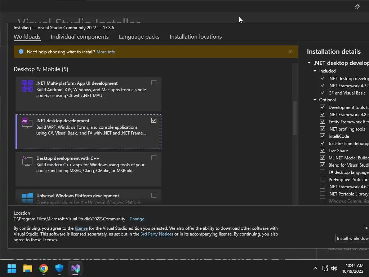Uncheck the .NET desktop development workload
Viewport: 369px width, 277px height.
point(154,120)
